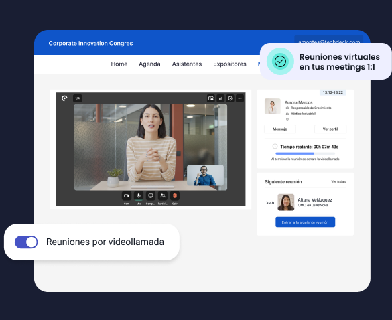Click Aurora Marcos profile photo

(273, 106)
